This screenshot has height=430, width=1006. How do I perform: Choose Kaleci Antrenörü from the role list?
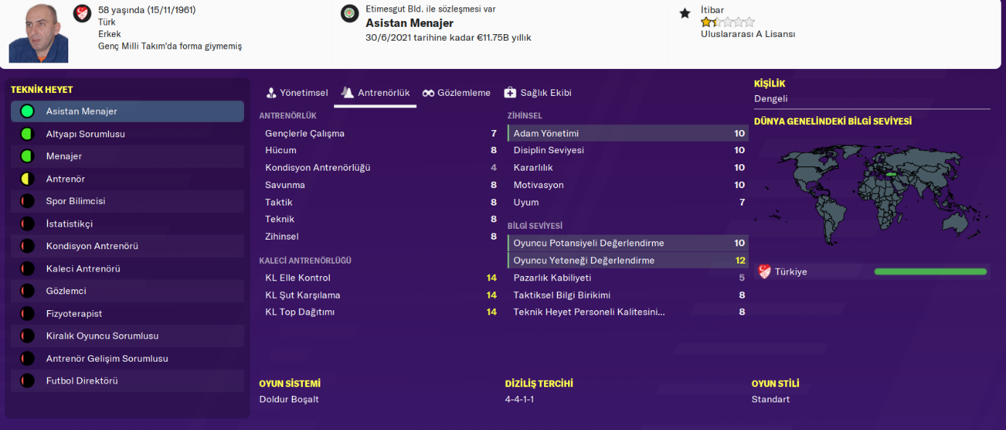point(83,269)
